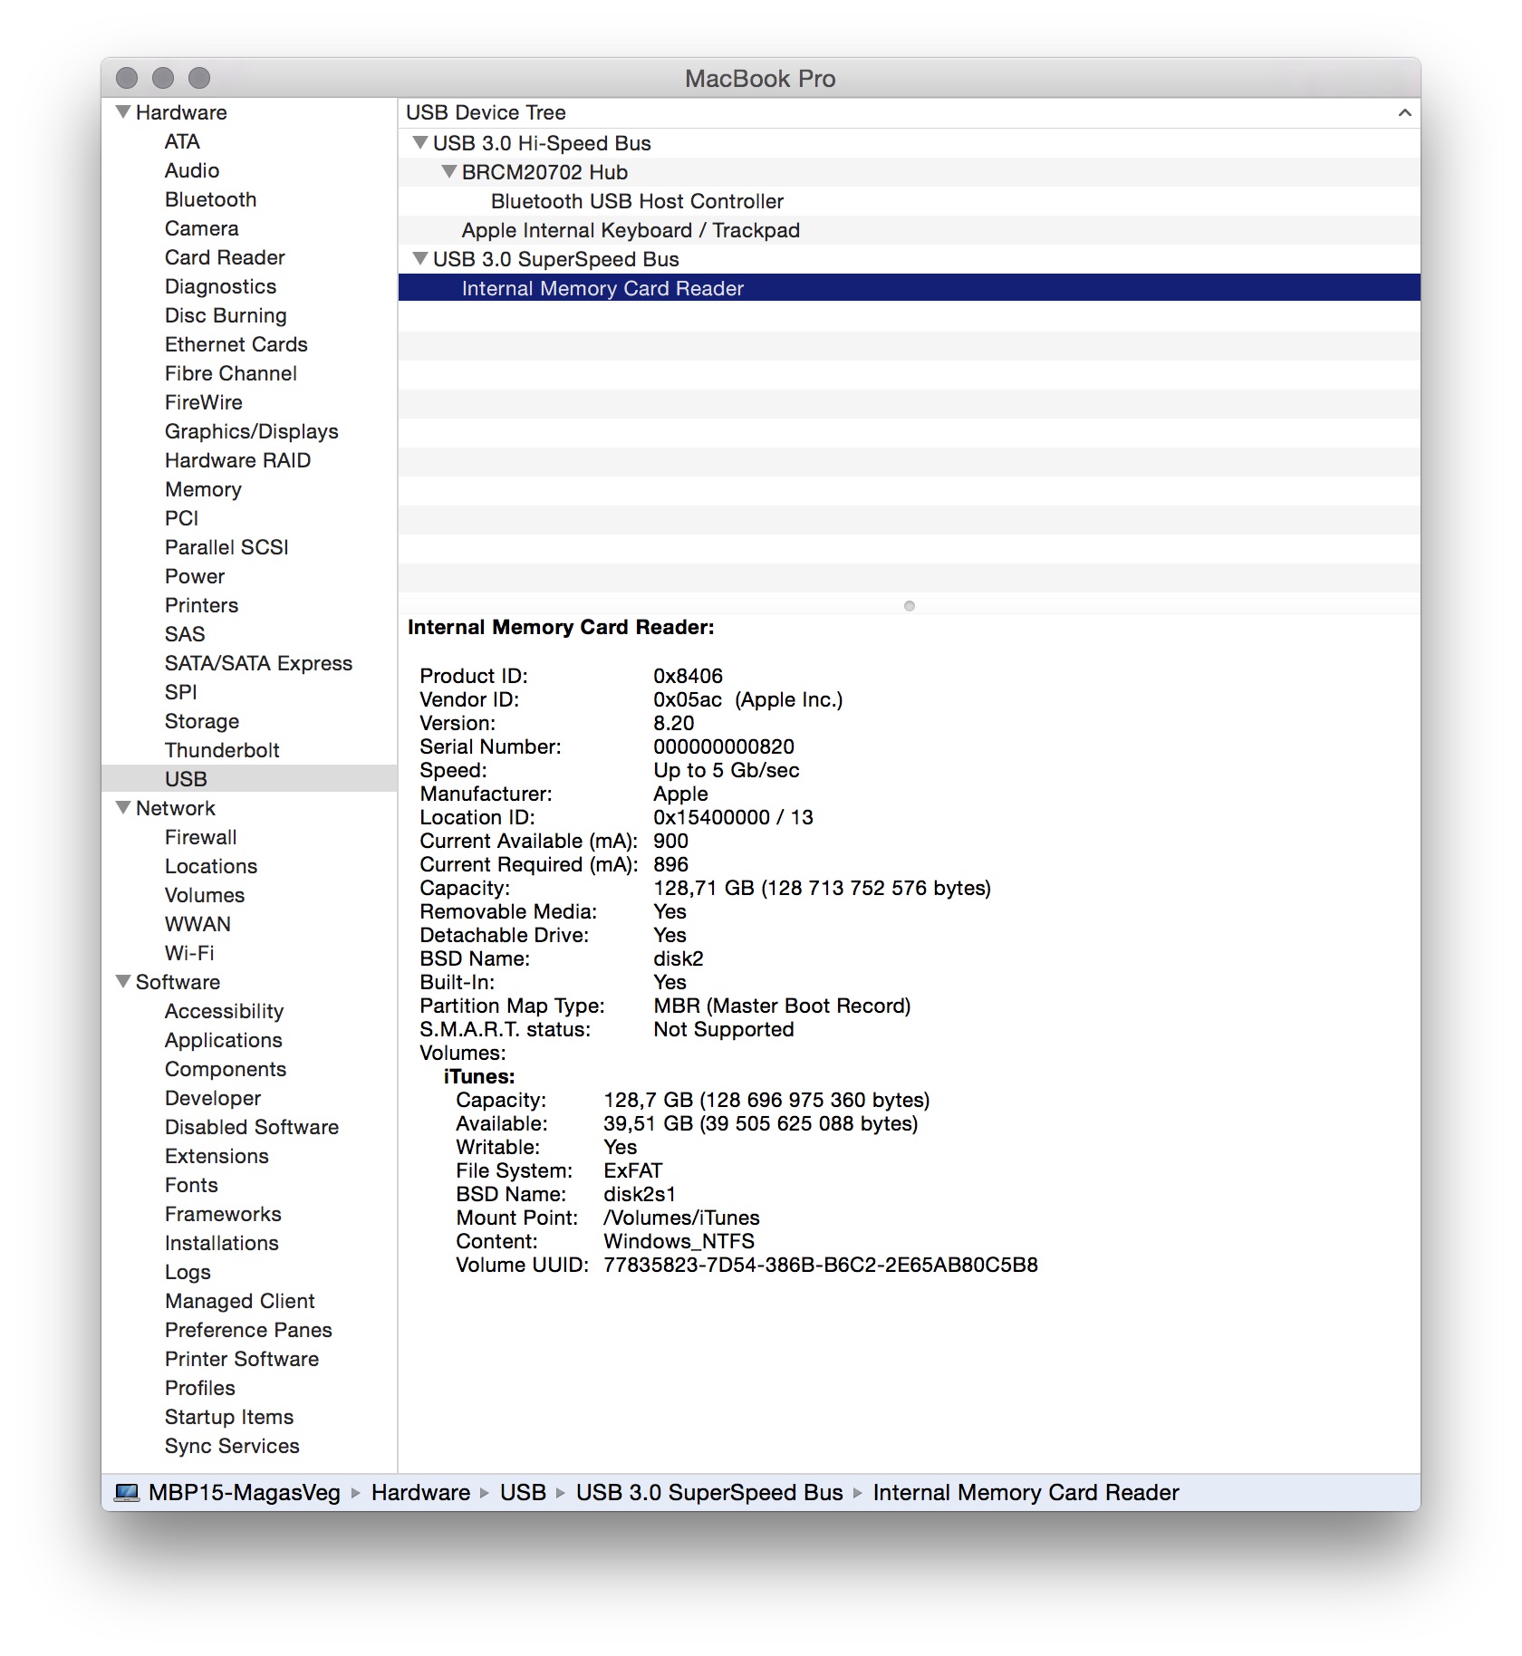Select ATA in the sidebar
This screenshot has width=1522, height=1656.
pos(182,141)
